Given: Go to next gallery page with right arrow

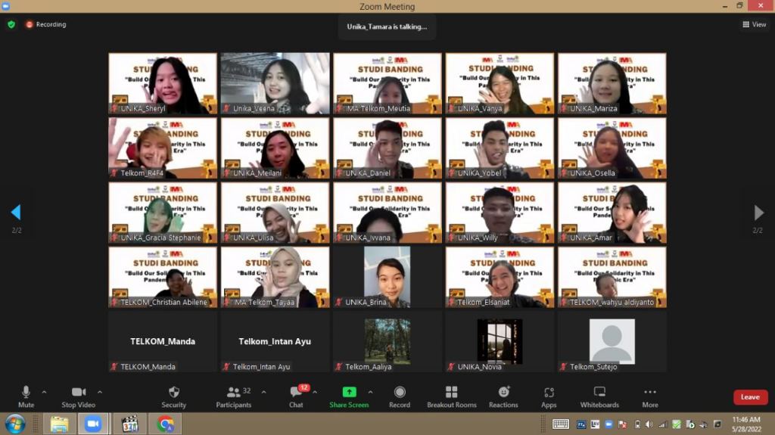Looking at the screenshot, I should point(758,213).
